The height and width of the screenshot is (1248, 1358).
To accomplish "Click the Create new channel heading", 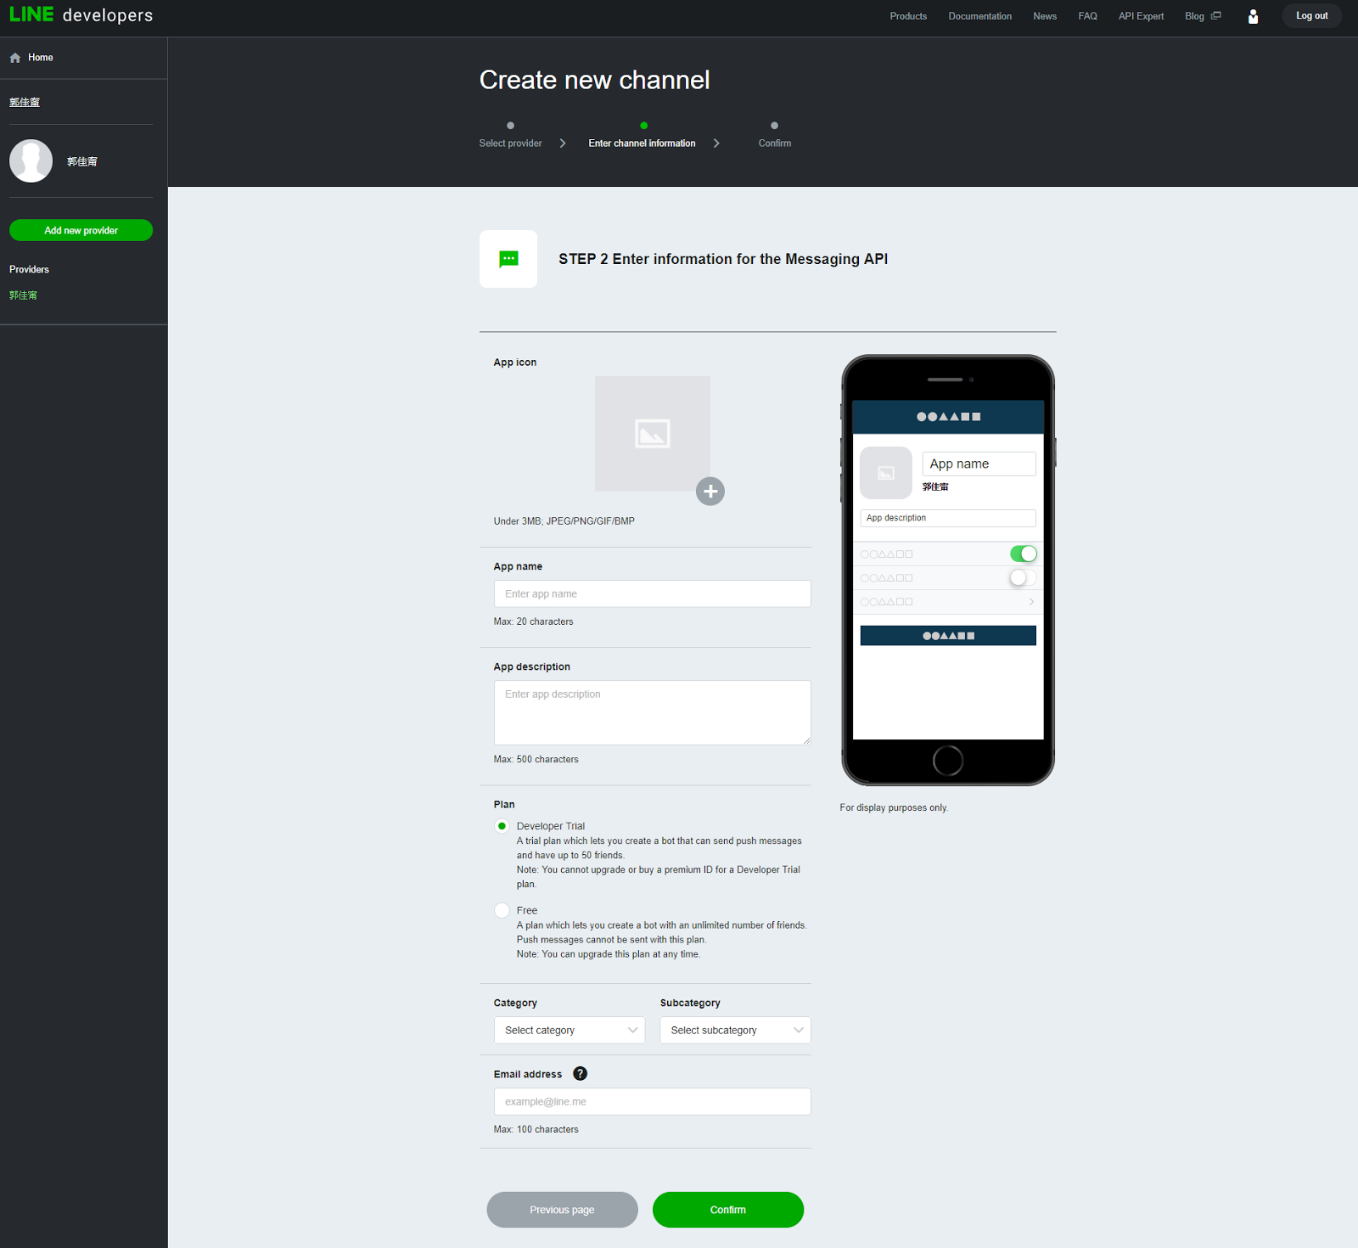I will coord(594,80).
